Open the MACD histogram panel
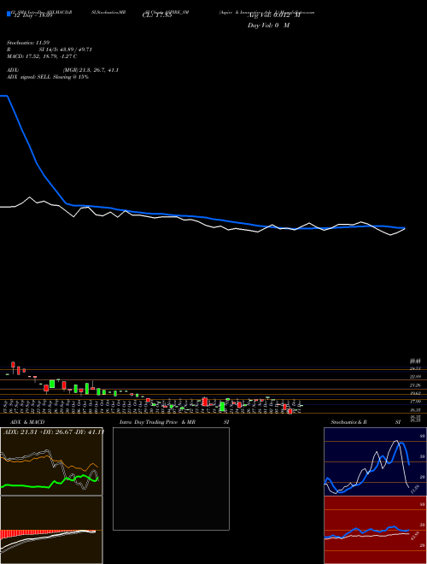Viewport: 427px width, 564px height. click(x=51, y=530)
